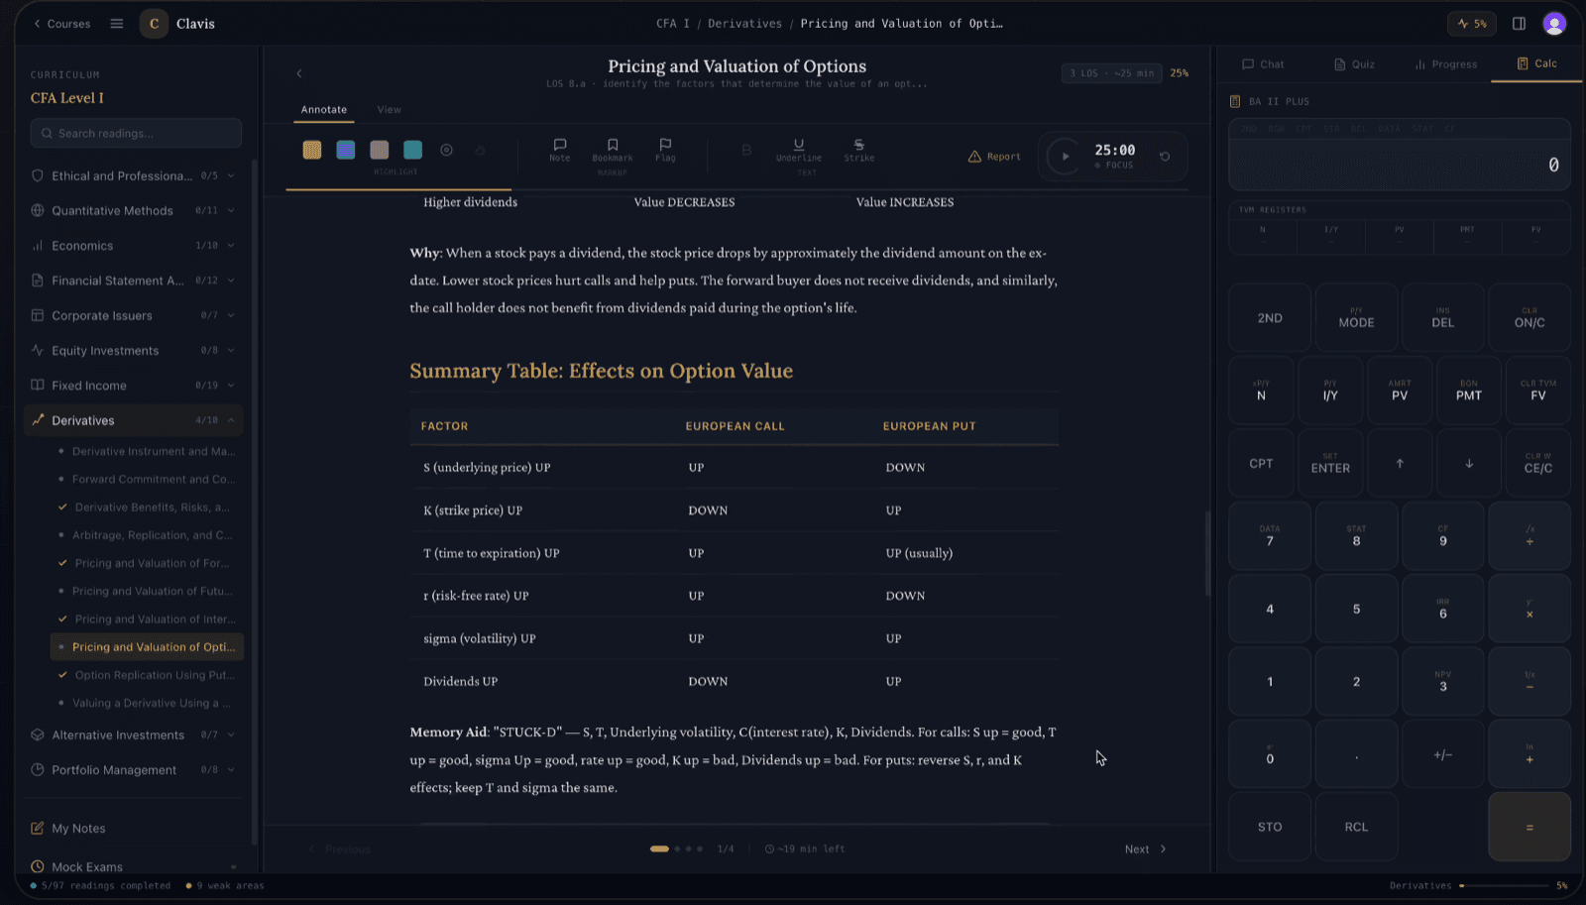1586x905 pixels.
Task: Open the user profile avatar
Action: click(1554, 24)
